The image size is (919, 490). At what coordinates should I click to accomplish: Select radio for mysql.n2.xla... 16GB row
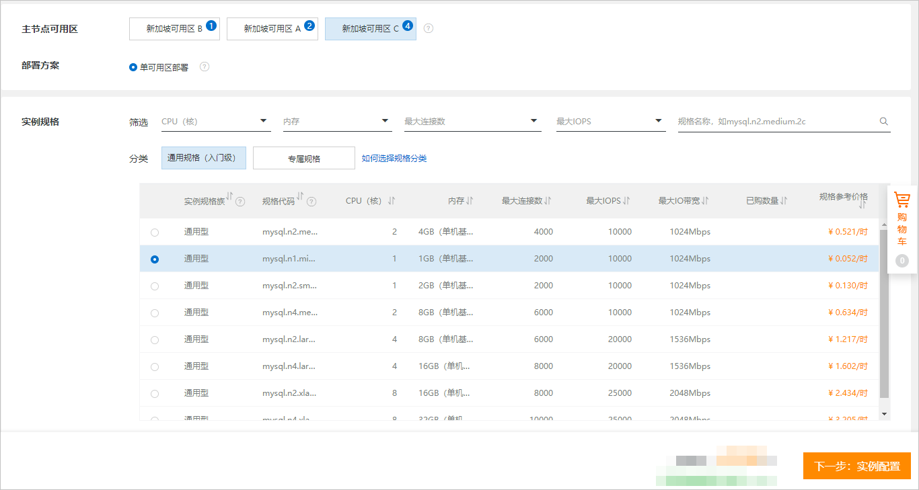coord(155,394)
